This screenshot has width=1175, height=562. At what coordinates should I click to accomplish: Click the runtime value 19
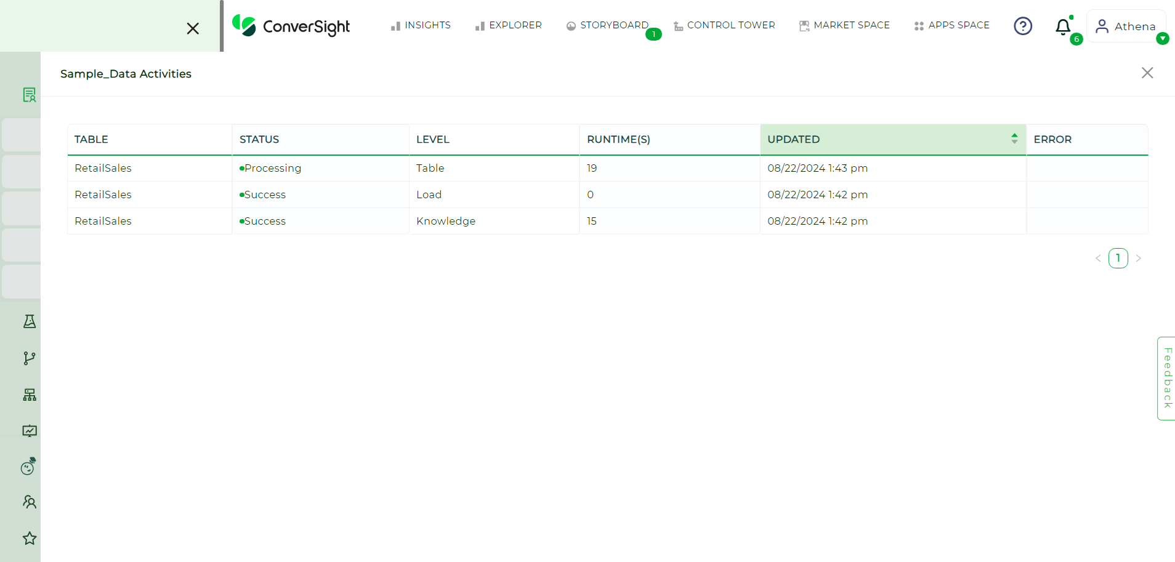[x=592, y=168]
